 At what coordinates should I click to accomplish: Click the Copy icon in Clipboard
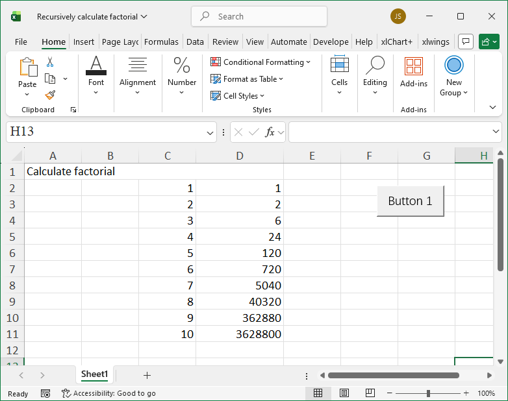tap(50, 79)
